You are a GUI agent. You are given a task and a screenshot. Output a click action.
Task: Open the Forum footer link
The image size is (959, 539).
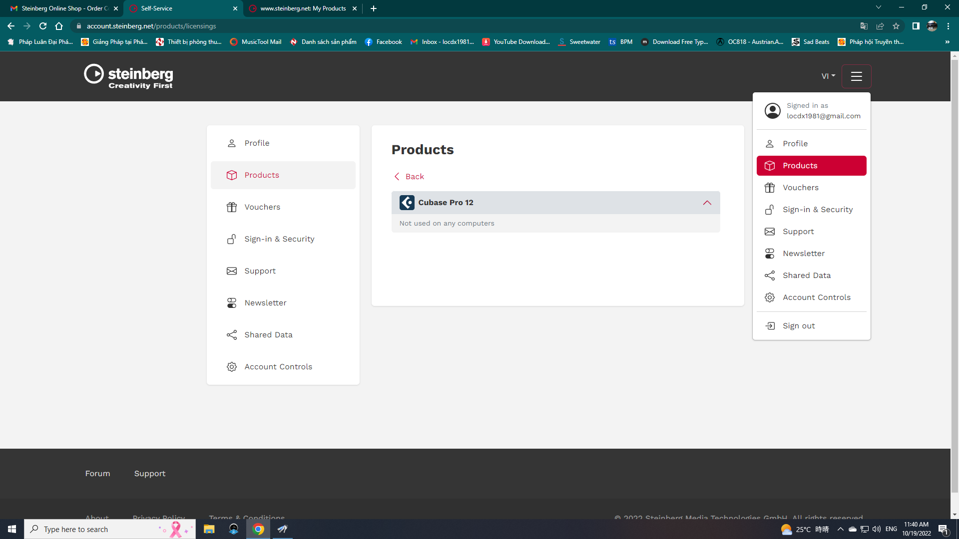point(97,474)
